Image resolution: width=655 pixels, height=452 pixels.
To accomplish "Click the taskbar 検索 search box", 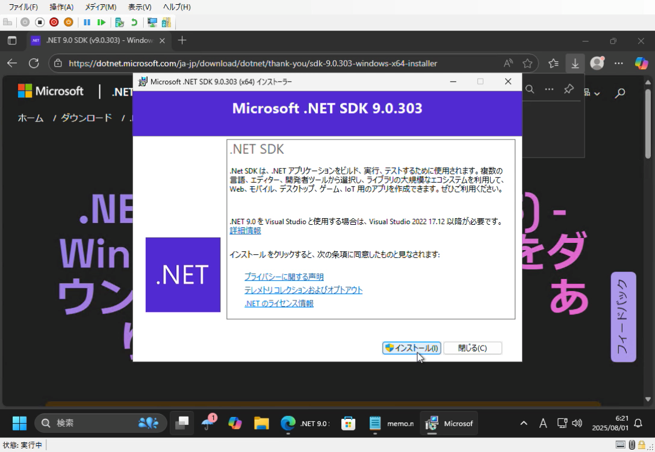I will pos(101,423).
